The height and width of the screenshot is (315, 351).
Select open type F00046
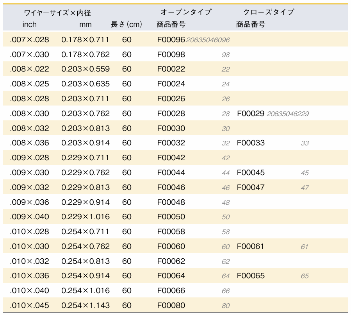point(171,187)
